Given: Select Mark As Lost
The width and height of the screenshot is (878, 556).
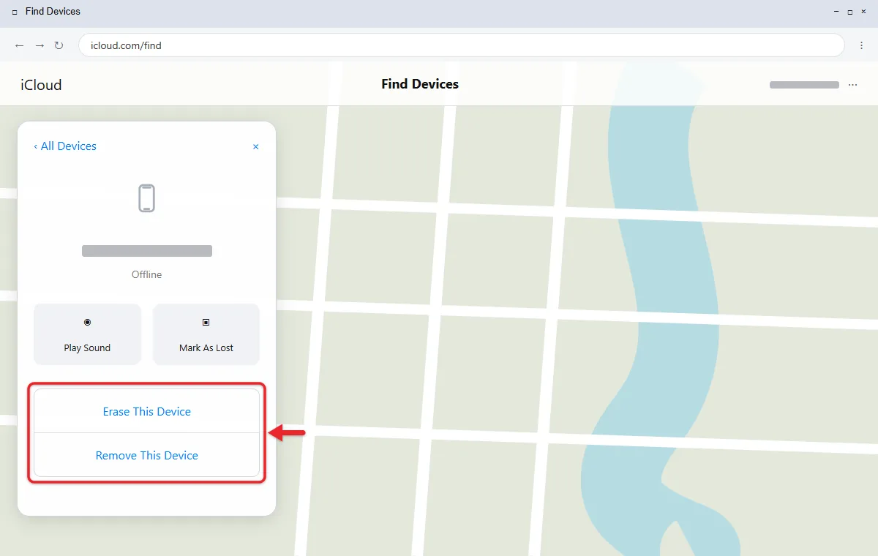Looking at the screenshot, I should [x=206, y=334].
